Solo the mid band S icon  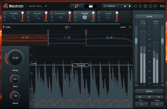click(69, 37)
